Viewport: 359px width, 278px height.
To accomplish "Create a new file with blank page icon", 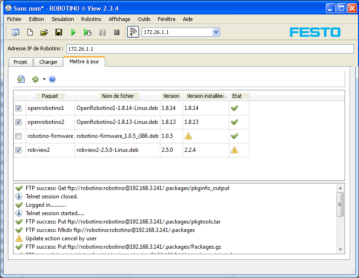I will 30,32.
